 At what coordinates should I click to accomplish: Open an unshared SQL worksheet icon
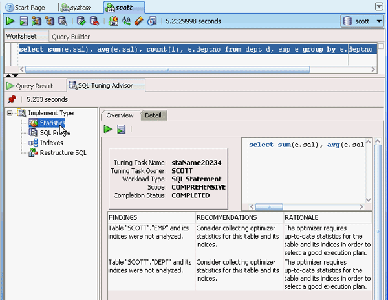click(113, 21)
